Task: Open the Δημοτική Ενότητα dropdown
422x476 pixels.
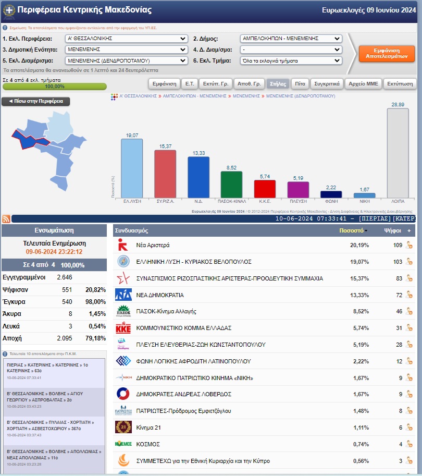Action: pos(126,50)
